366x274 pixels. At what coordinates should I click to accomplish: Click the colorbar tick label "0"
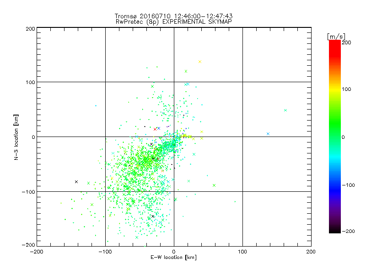[343, 137]
